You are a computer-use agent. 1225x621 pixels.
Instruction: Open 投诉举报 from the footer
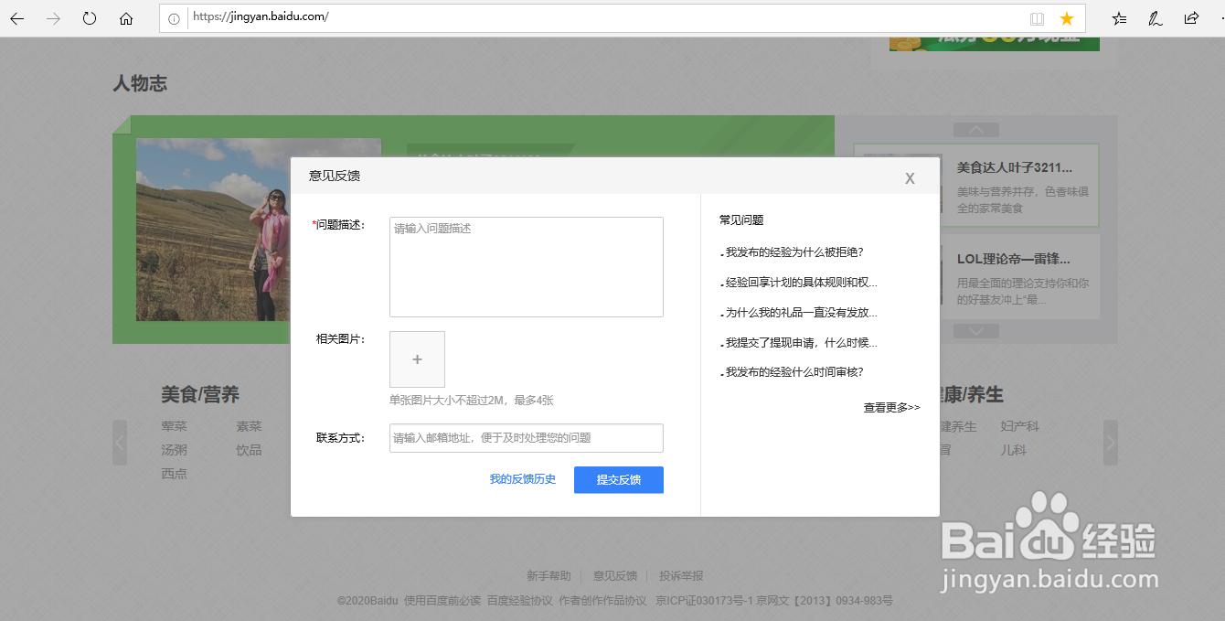pyautogui.click(x=680, y=575)
